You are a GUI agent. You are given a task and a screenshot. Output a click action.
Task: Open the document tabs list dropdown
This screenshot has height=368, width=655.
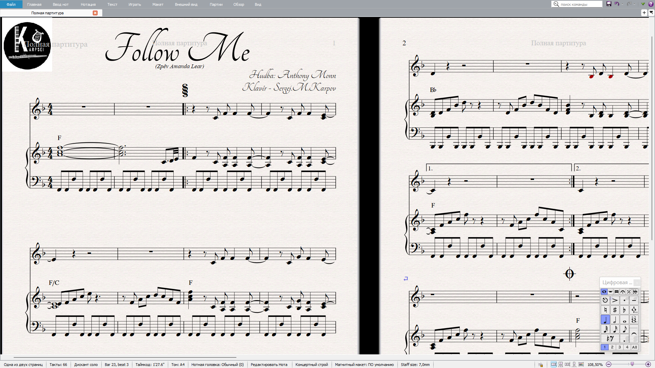pyautogui.click(x=651, y=13)
